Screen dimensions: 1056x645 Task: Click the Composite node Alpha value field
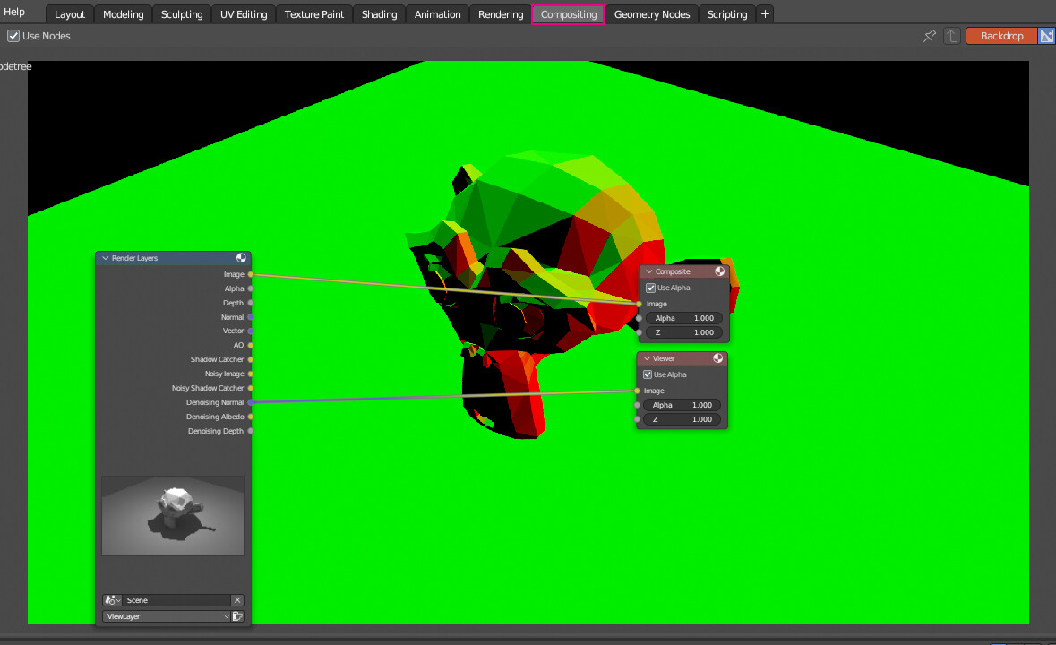[x=684, y=318]
